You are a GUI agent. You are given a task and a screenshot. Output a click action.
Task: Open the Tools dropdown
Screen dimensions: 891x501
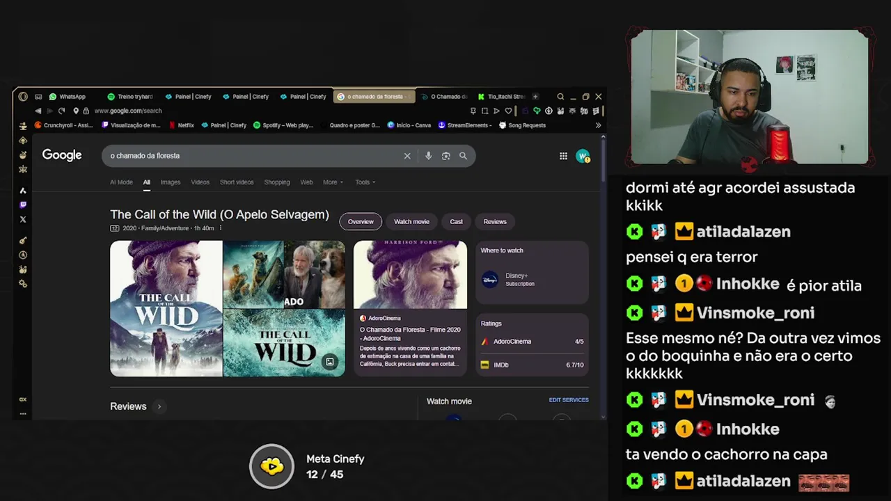point(365,182)
